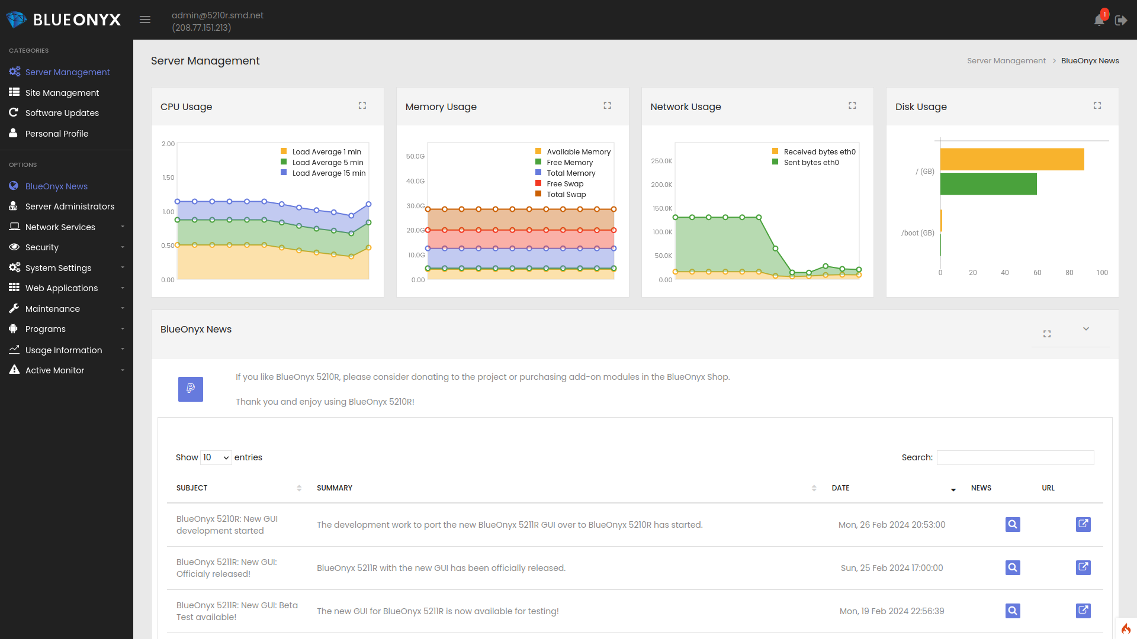Click BlueOnyx News breadcrumb
1137x639 pixels.
[1090, 61]
